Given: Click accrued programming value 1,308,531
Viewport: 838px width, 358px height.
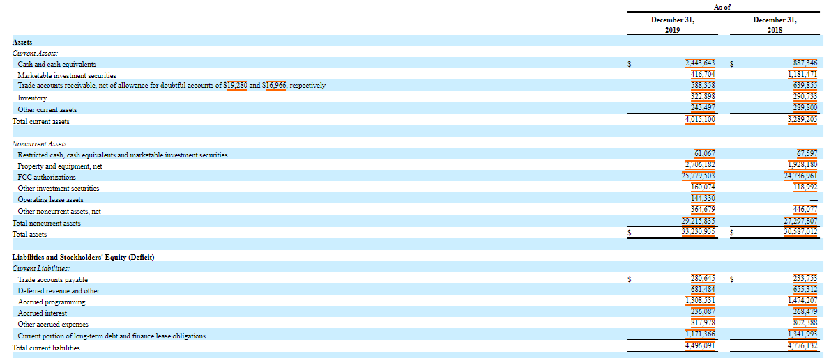Looking at the screenshot, I should pos(700,301).
